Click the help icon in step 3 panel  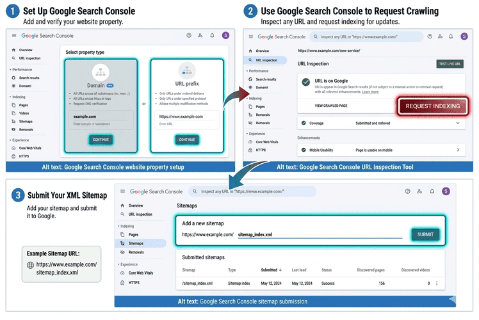(x=407, y=191)
